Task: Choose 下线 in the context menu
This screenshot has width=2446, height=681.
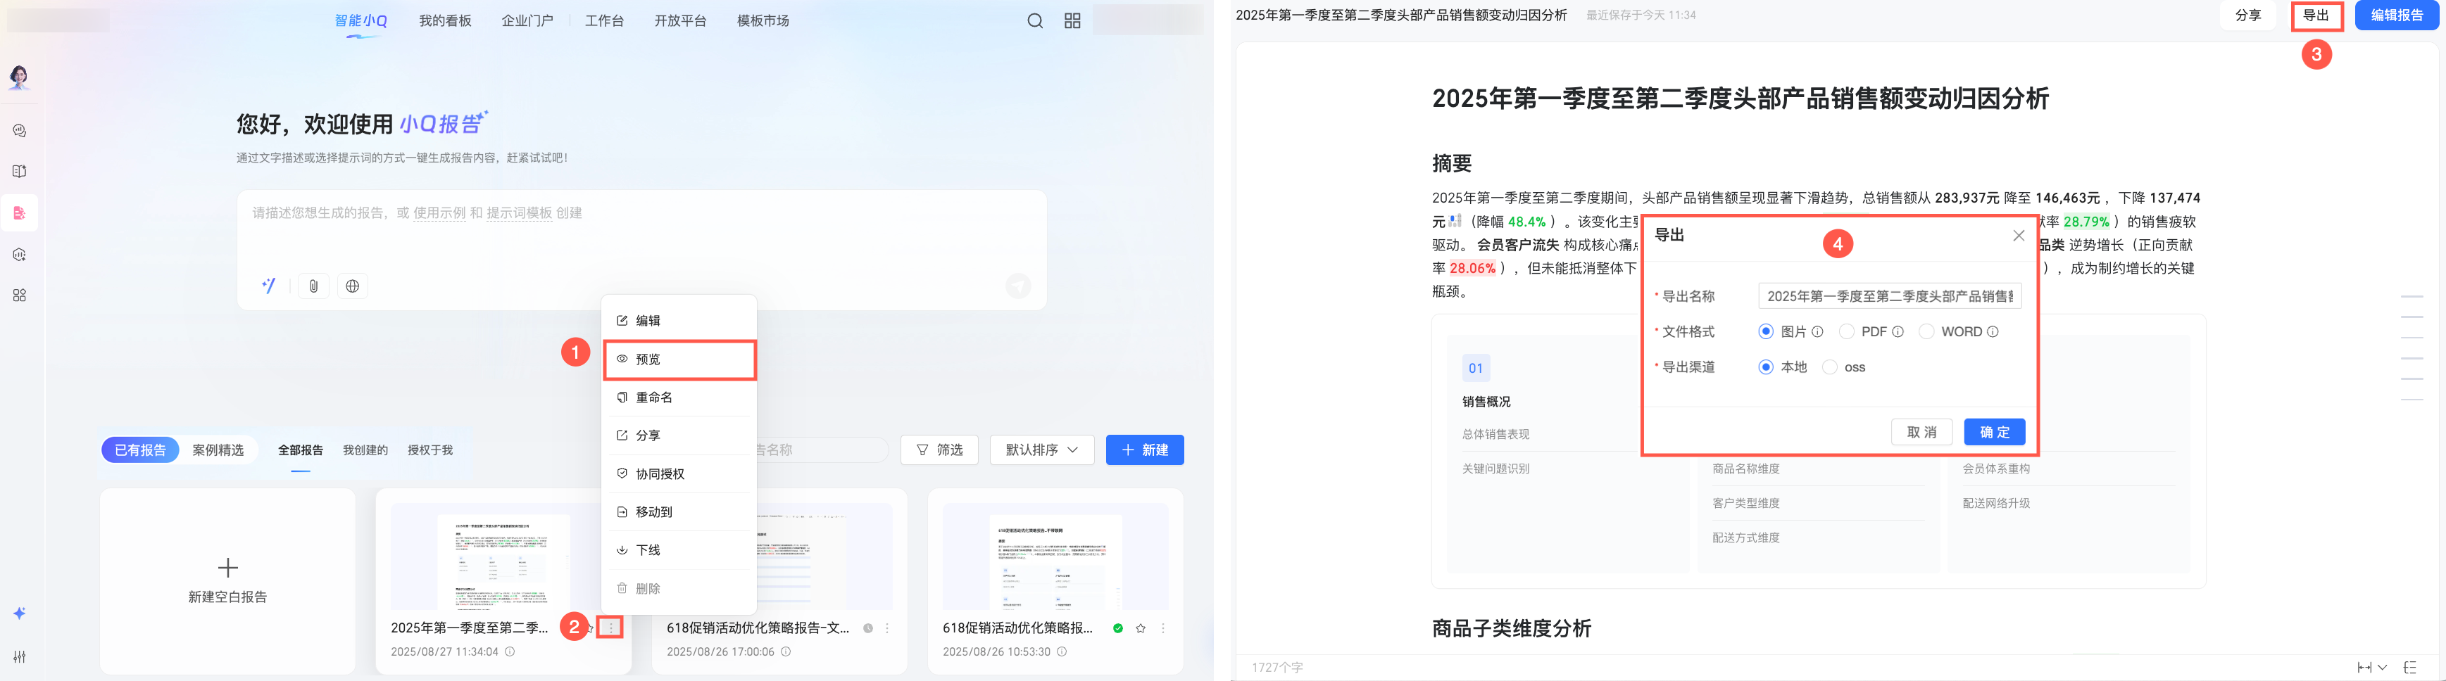Action: tap(680, 550)
